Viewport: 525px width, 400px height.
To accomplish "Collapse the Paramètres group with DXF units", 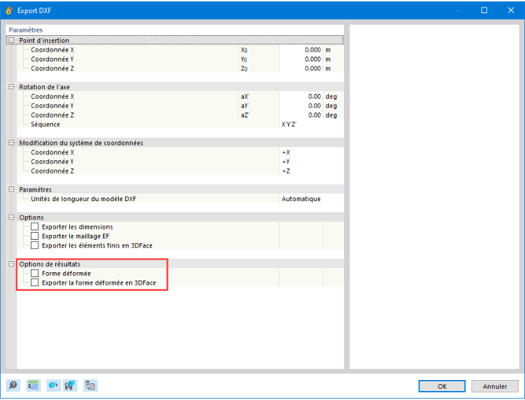I will click(x=11, y=189).
